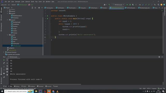The image size is (166, 93).
Task: Clear console with trash icon
Action: pyautogui.click(x=7, y=75)
